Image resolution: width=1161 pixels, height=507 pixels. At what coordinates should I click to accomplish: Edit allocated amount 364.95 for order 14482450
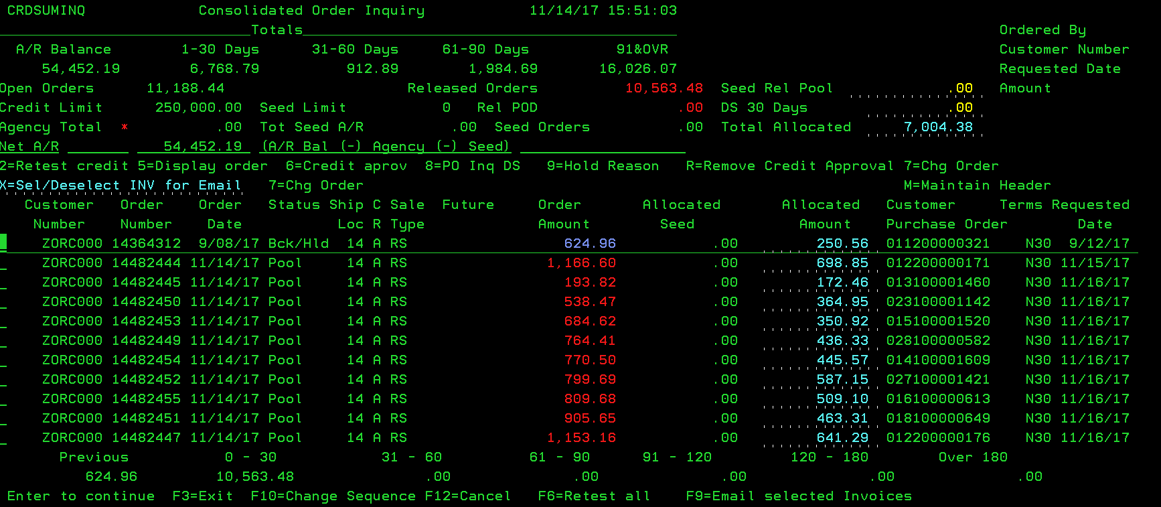coord(818,302)
